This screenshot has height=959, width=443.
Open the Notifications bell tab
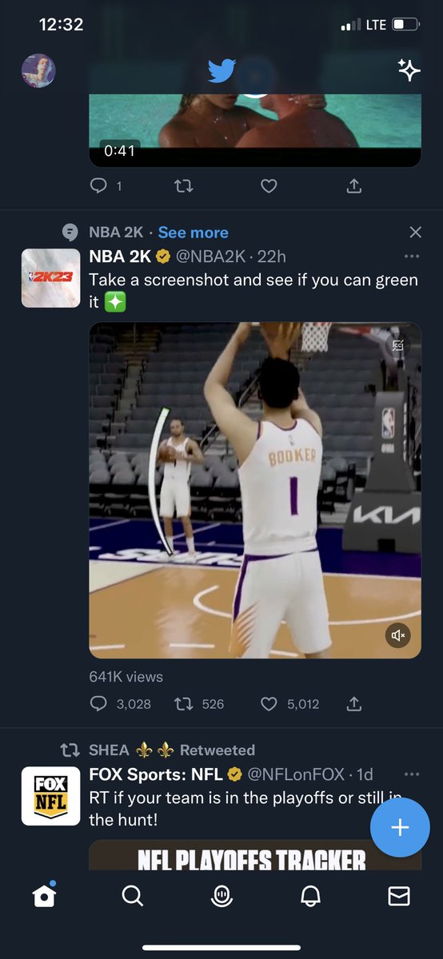(x=310, y=896)
